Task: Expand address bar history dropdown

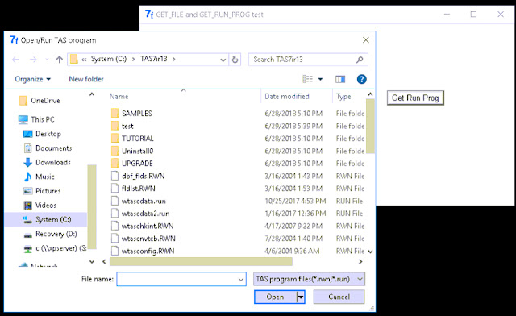Action: coord(223,60)
